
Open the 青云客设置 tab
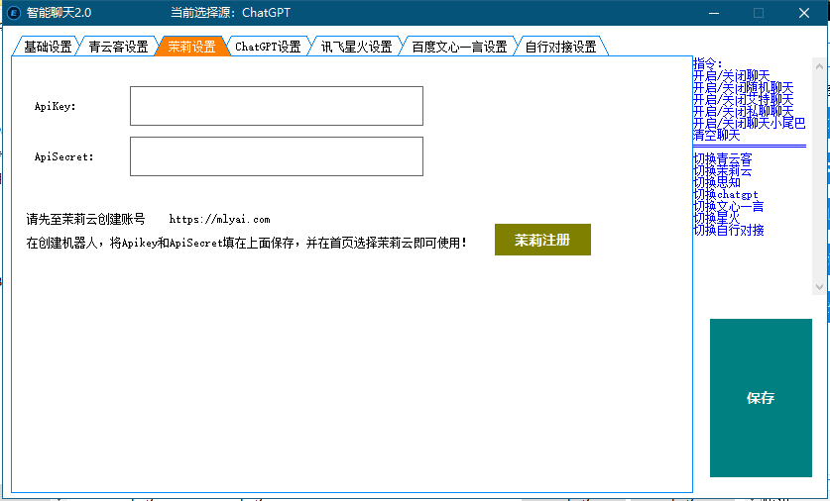pos(117,47)
